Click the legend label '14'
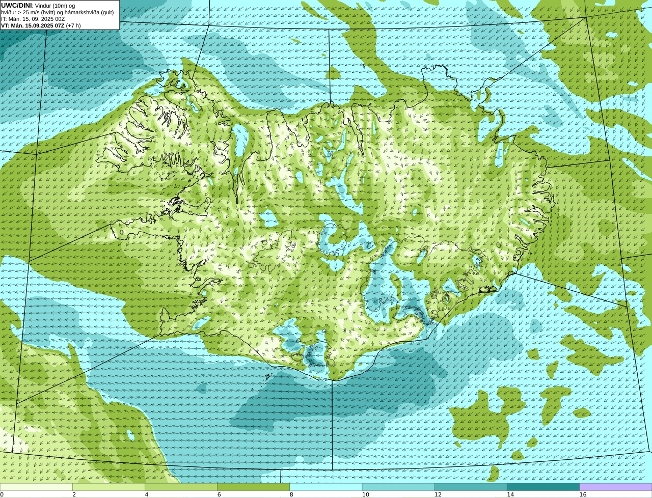 510,494
